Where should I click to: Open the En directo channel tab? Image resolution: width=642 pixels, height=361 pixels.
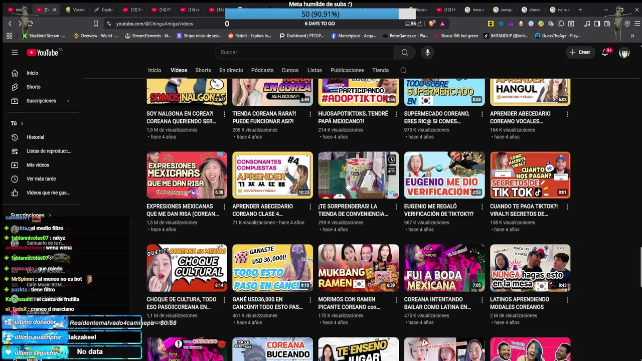231,70
